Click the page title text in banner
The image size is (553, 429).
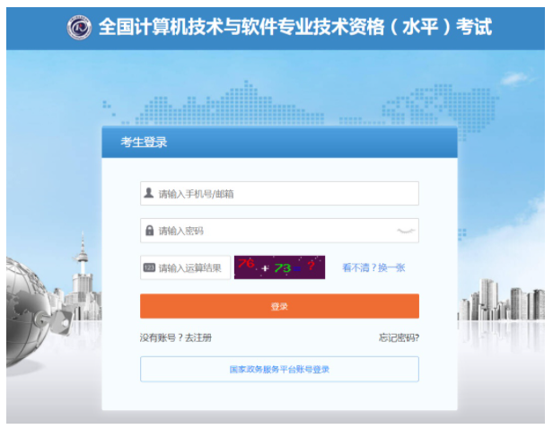(295, 27)
